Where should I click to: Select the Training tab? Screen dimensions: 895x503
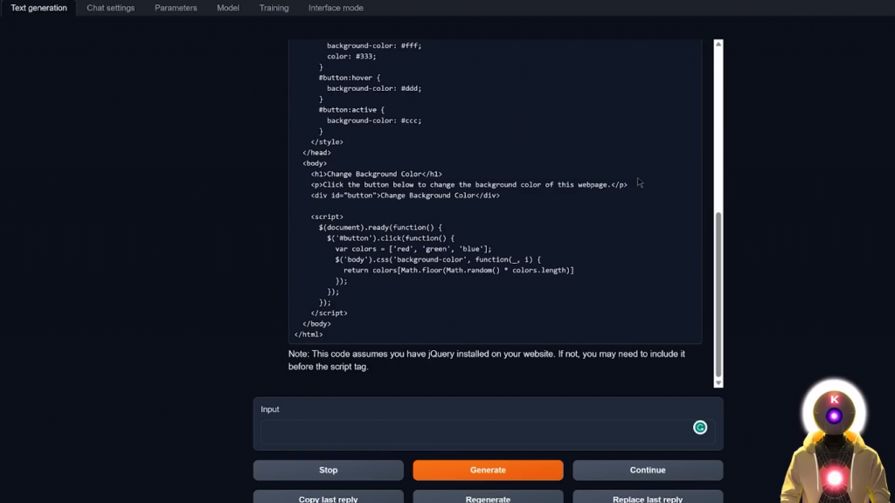274,8
